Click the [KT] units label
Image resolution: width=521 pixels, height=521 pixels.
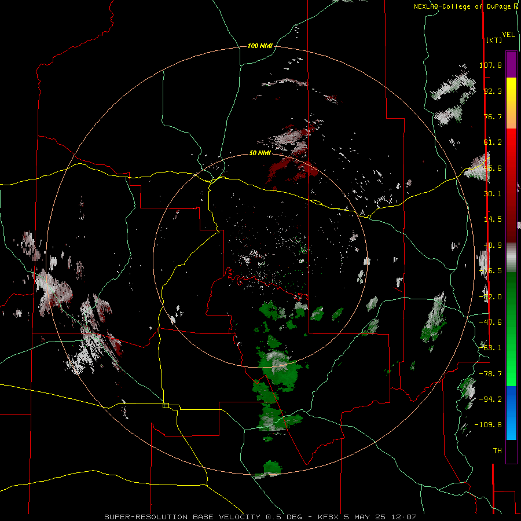point(494,40)
